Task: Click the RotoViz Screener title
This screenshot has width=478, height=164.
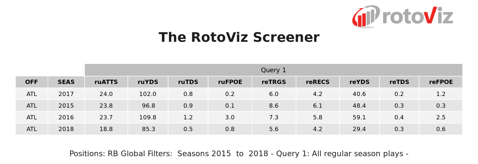Action: (239, 38)
